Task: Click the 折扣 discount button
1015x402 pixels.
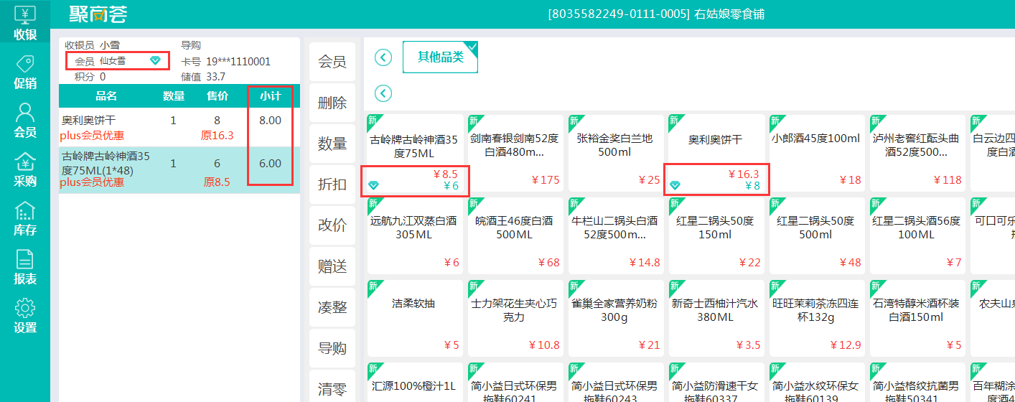Action: [x=332, y=184]
